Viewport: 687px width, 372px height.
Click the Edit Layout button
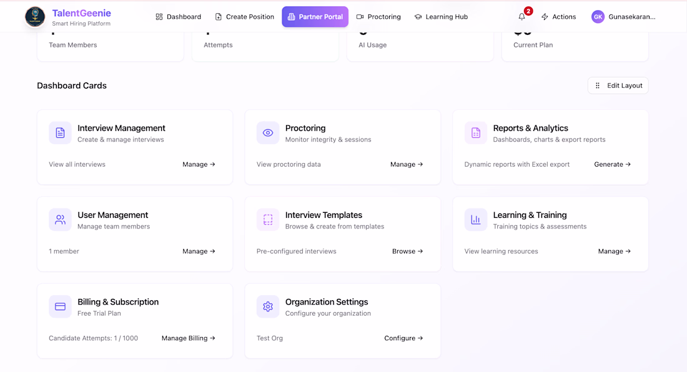coord(618,86)
